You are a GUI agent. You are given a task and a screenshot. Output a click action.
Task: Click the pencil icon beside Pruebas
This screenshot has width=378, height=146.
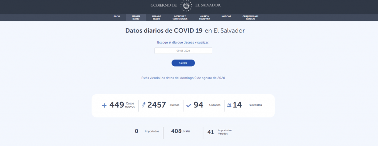pyautogui.click(x=144, y=105)
